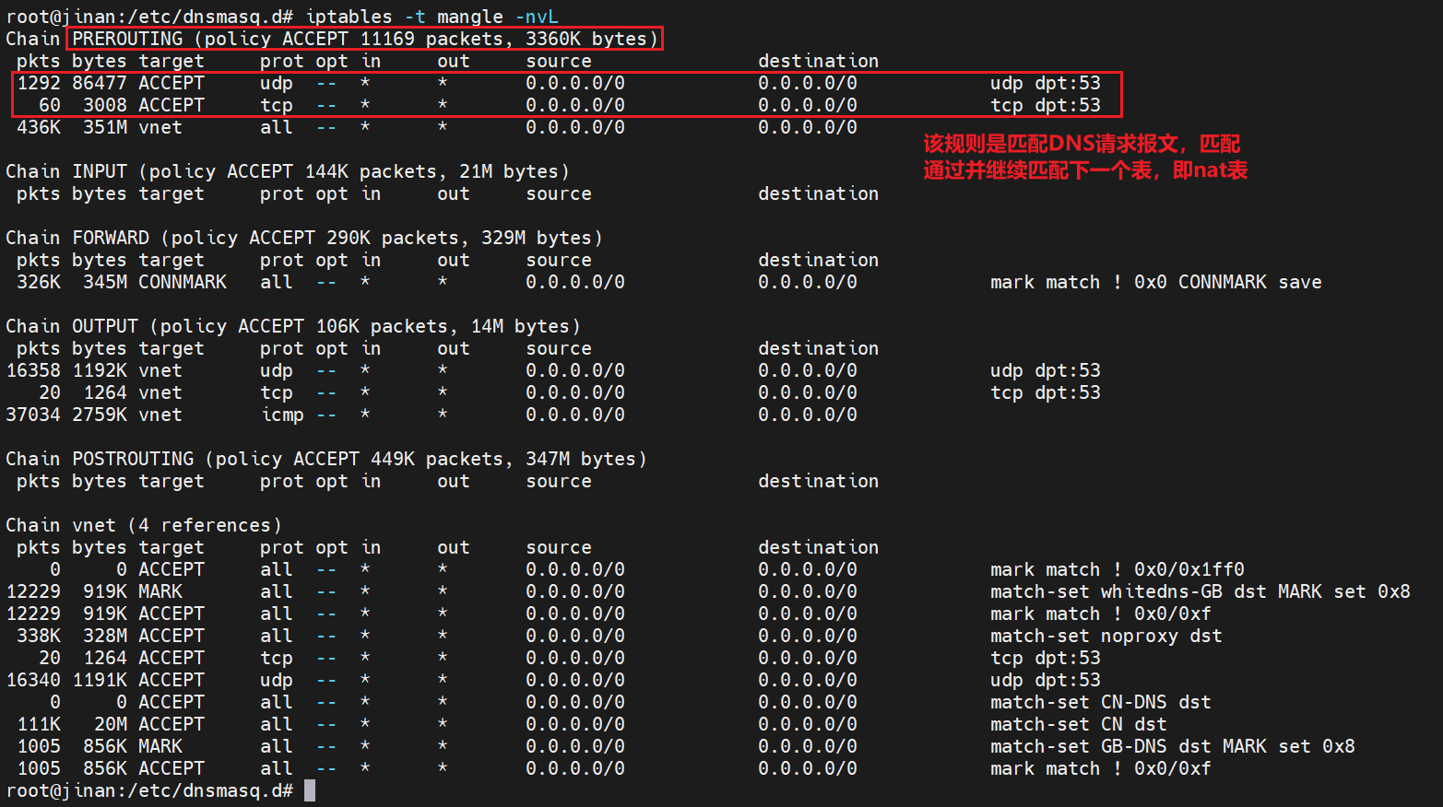Click the 'mark match ! 0x0/0x1ff0' text
Image resolution: width=1443 pixels, height=807 pixels.
[x=1117, y=569]
